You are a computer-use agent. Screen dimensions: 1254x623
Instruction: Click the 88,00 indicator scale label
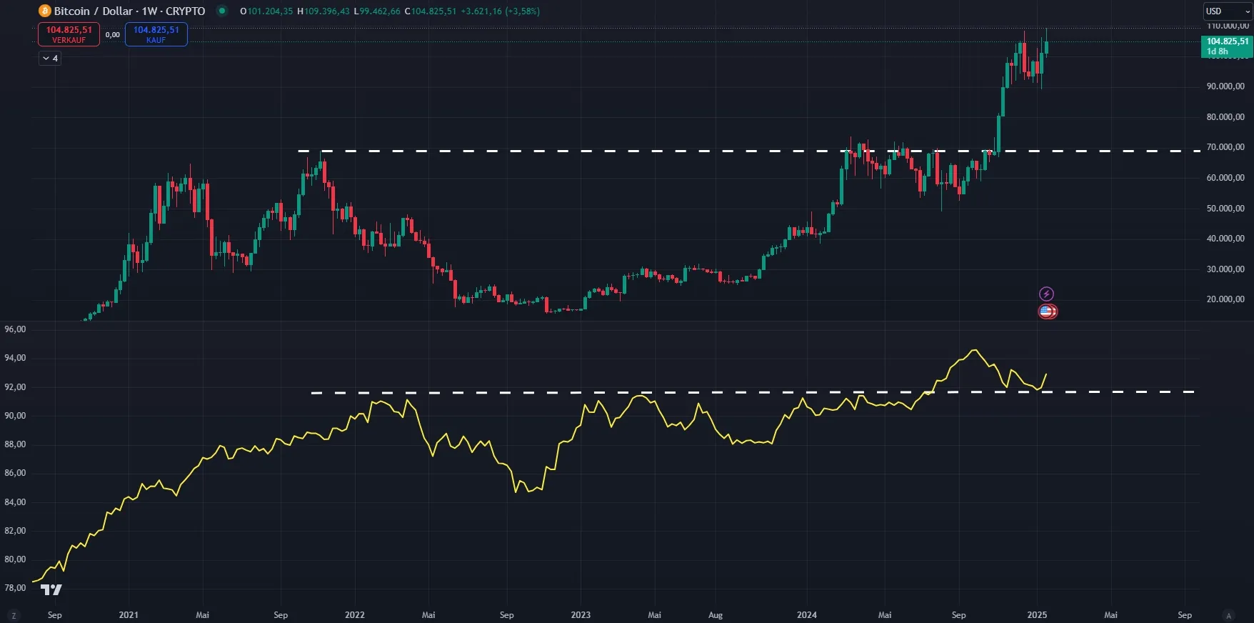pos(15,444)
